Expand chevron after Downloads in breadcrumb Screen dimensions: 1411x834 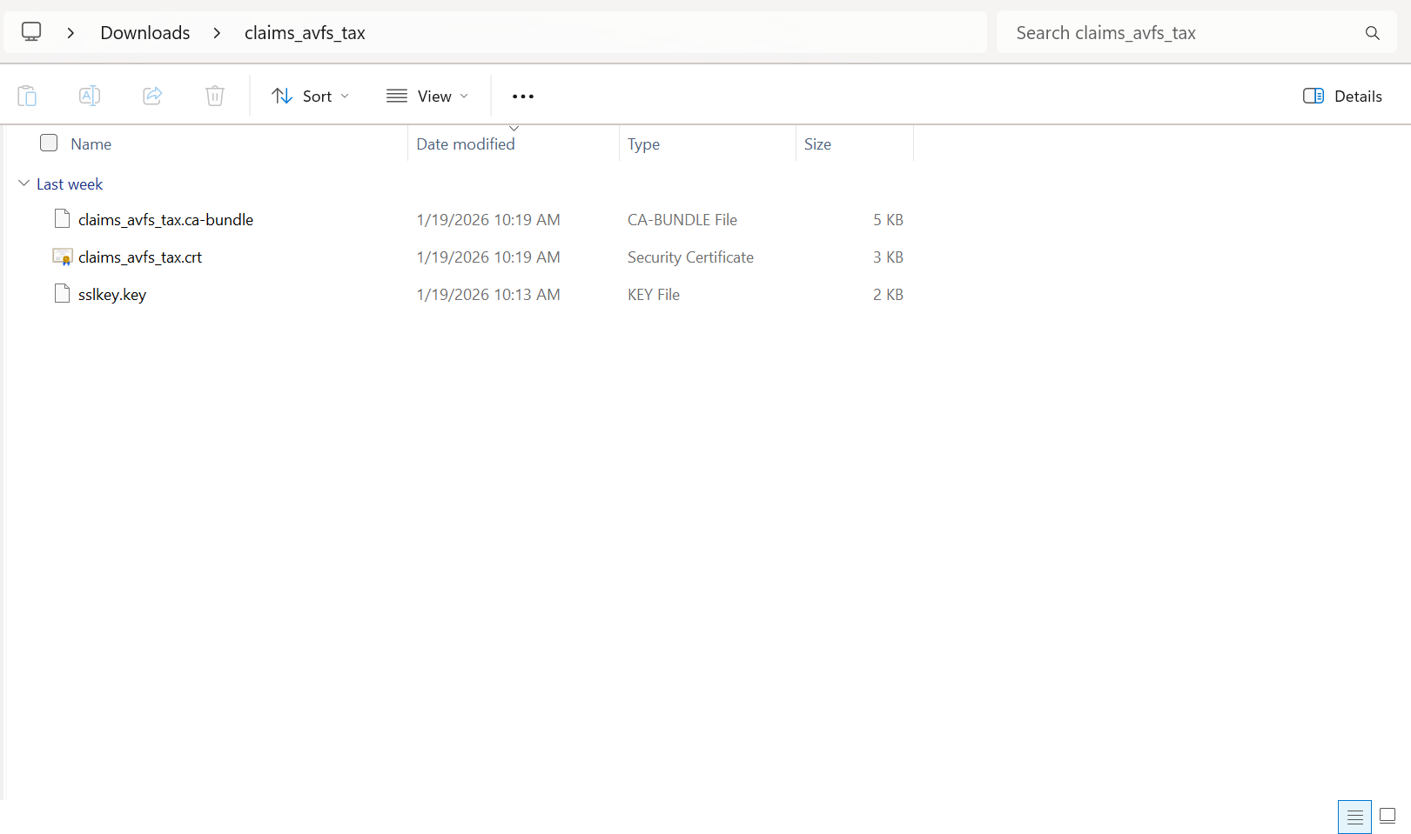coord(217,33)
